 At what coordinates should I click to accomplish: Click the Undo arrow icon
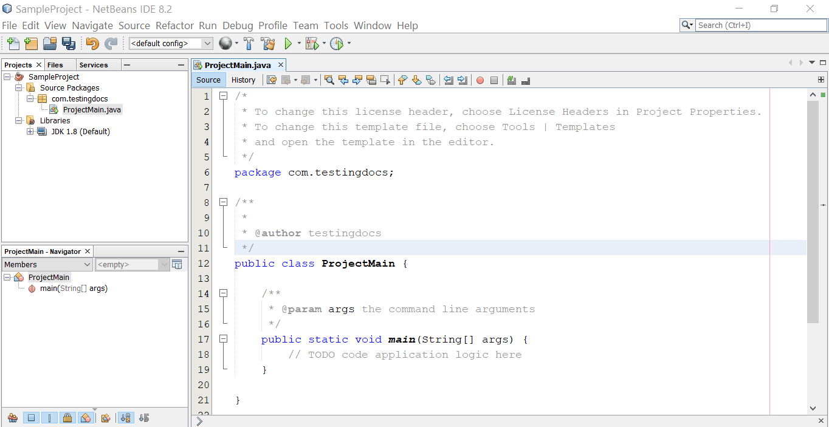click(92, 43)
